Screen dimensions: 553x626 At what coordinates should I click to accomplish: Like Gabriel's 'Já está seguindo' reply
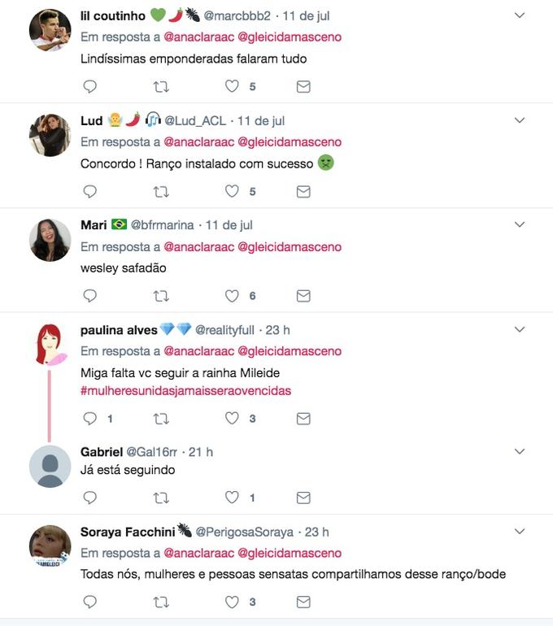[x=233, y=498]
